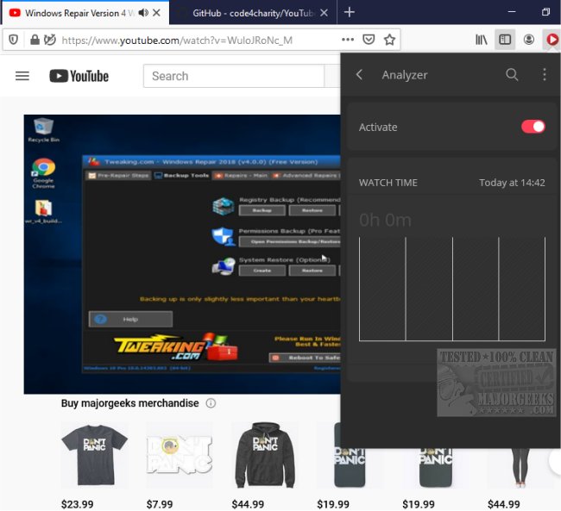Open the Firefox Library icon
The width and height of the screenshot is (561, 511).
482,40
